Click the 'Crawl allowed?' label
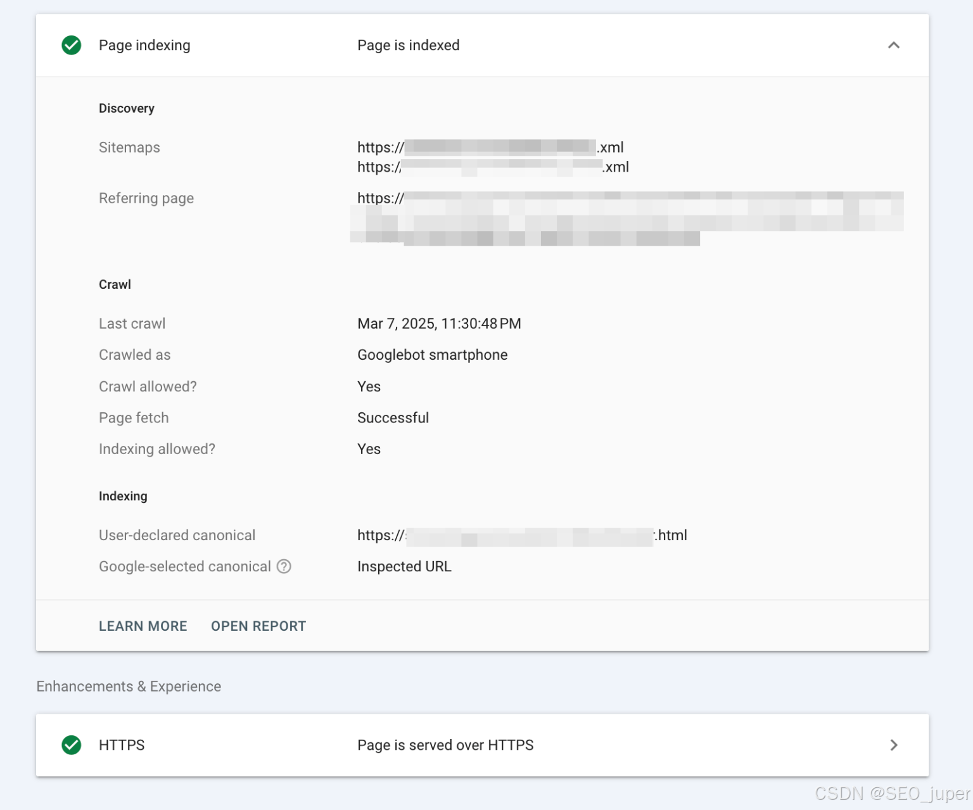 click(148, 386)
